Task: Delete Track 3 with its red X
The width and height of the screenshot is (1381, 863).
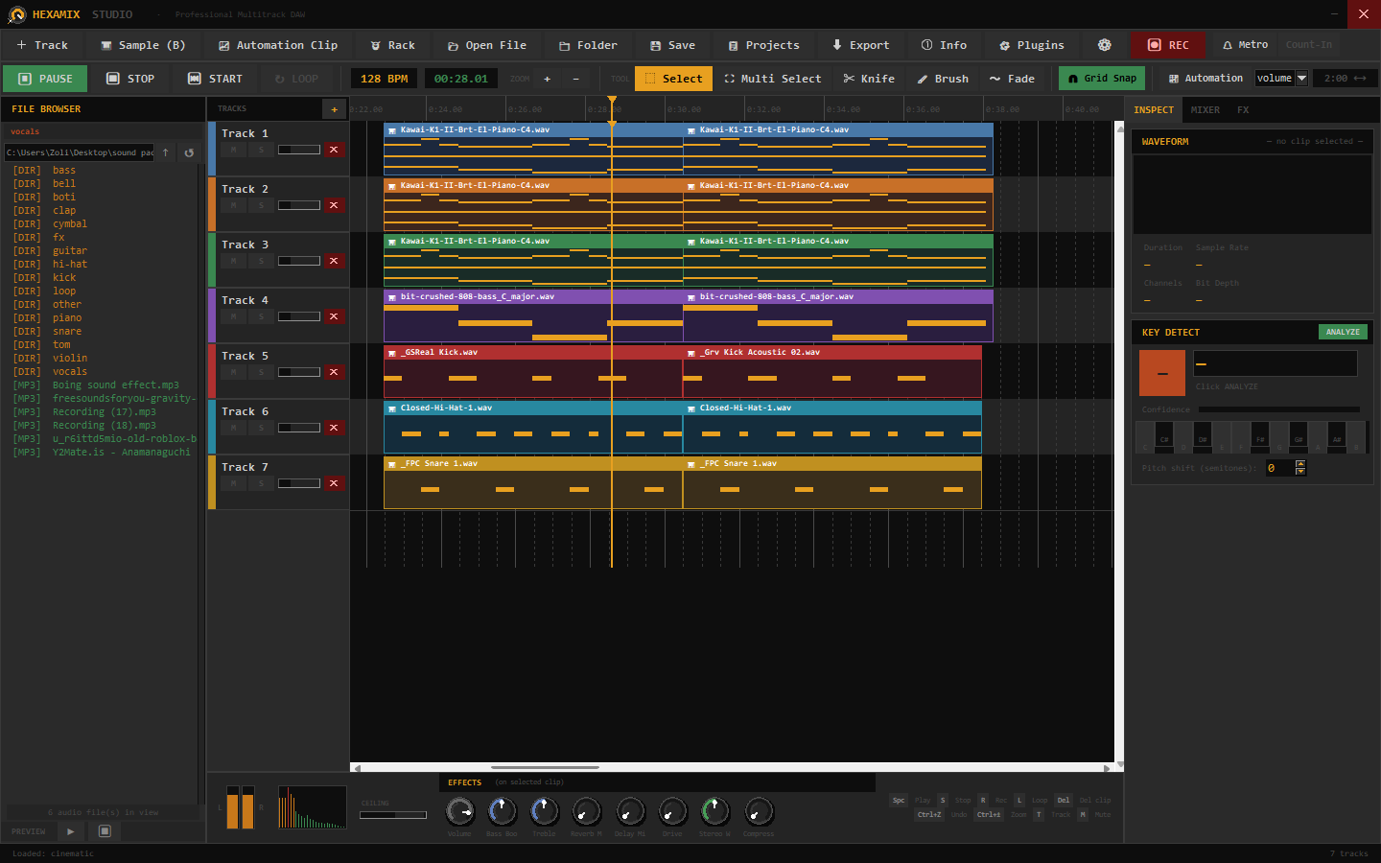Action: pyautogui.click(x=334, y=261)
